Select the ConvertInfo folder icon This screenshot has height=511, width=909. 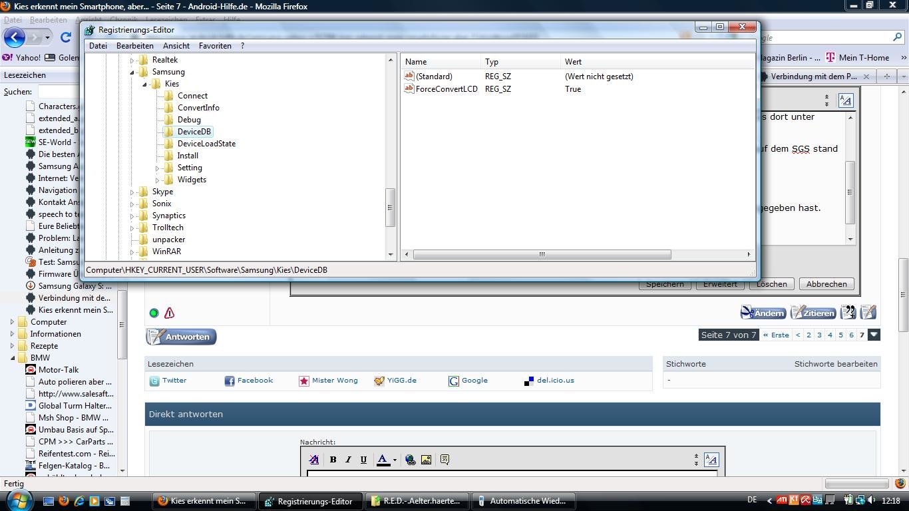pos(168,108)
